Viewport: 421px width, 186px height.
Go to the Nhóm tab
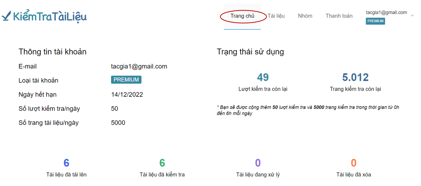(x=305, y=16)
